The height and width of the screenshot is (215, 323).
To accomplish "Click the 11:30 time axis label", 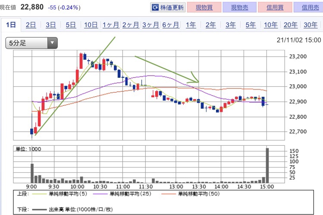I will click(146, 187).
